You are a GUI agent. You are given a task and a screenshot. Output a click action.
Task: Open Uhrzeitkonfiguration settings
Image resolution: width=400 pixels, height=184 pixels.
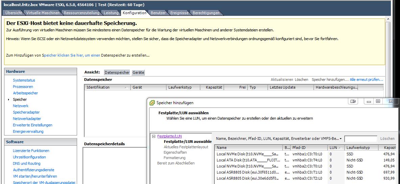30,157
